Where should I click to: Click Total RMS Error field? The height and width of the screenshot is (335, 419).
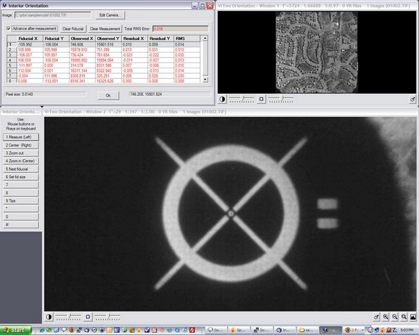(181, 29)
